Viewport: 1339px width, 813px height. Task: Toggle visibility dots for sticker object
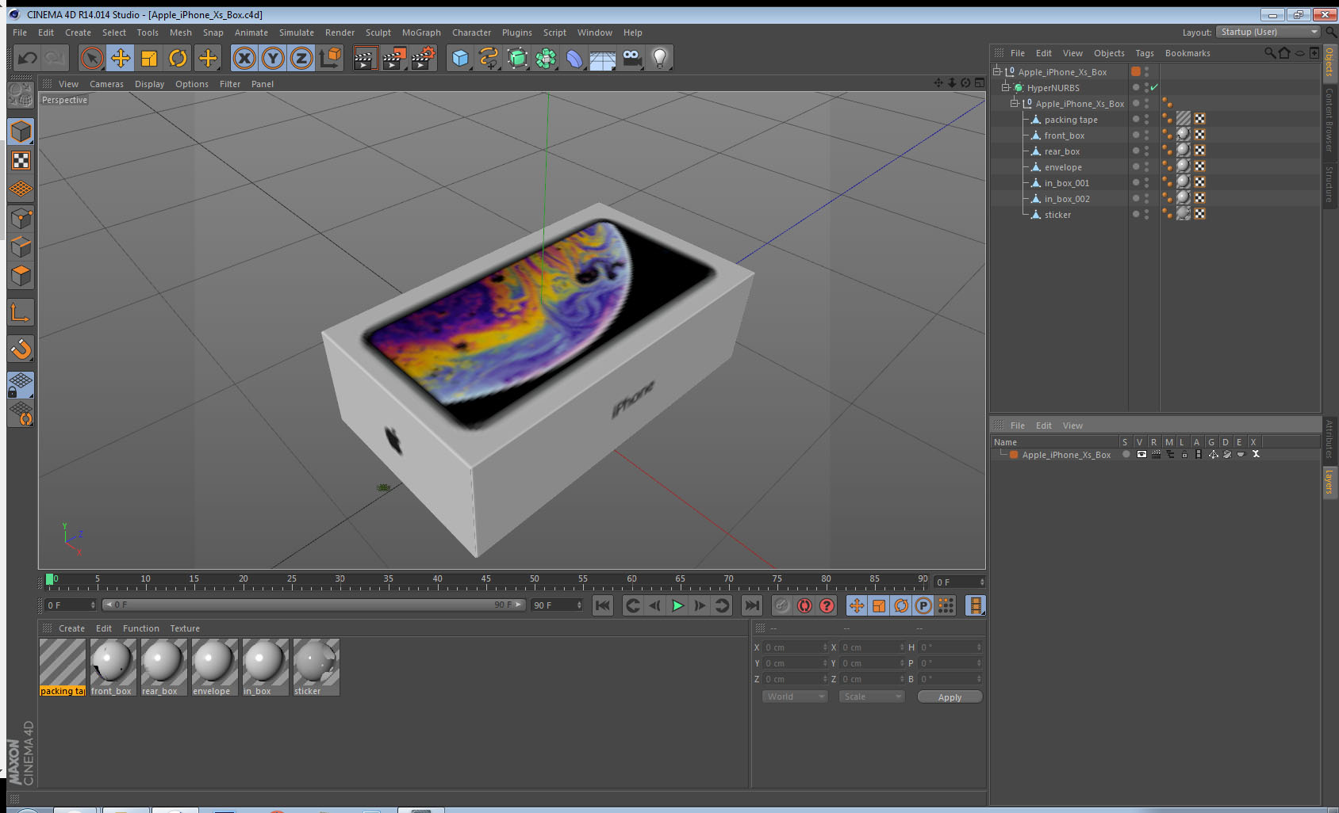click(x=1146, y=214)
